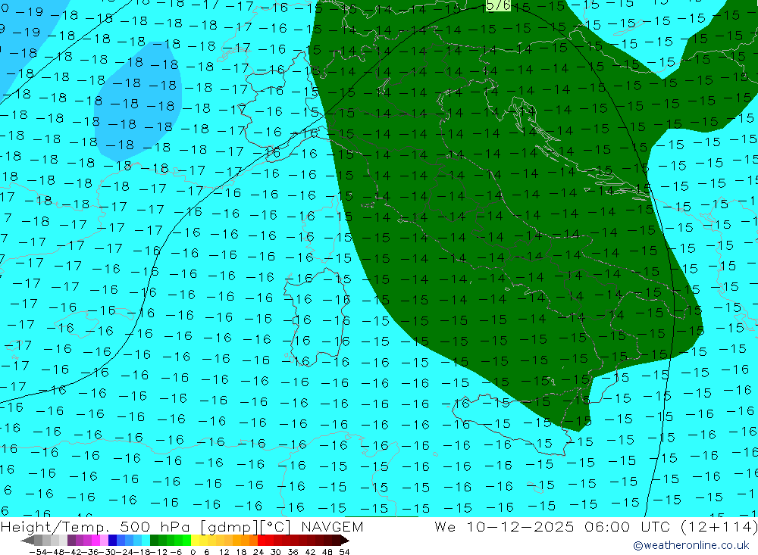Click the 576 height contour label
The height and width of the screenshot is (555, 758).
click(x=498, y=5)
